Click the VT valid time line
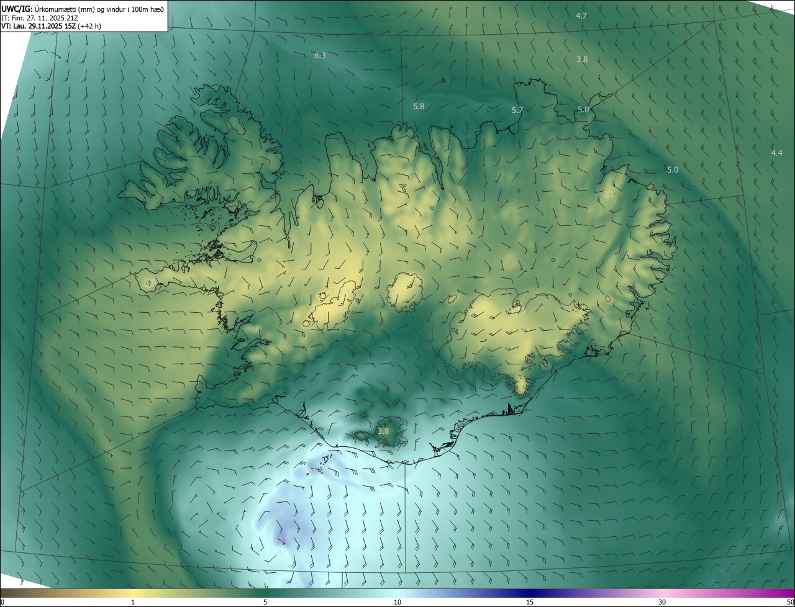The height and width of the screenshot is (607, 795). [51, 26]
